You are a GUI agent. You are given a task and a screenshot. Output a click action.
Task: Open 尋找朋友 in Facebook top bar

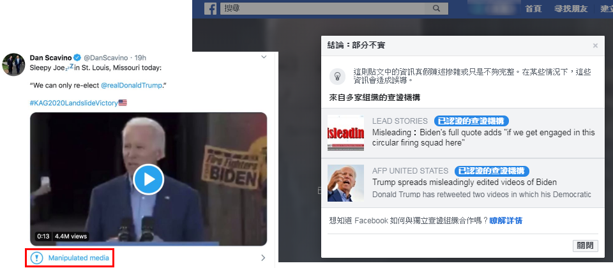point(571,8)
